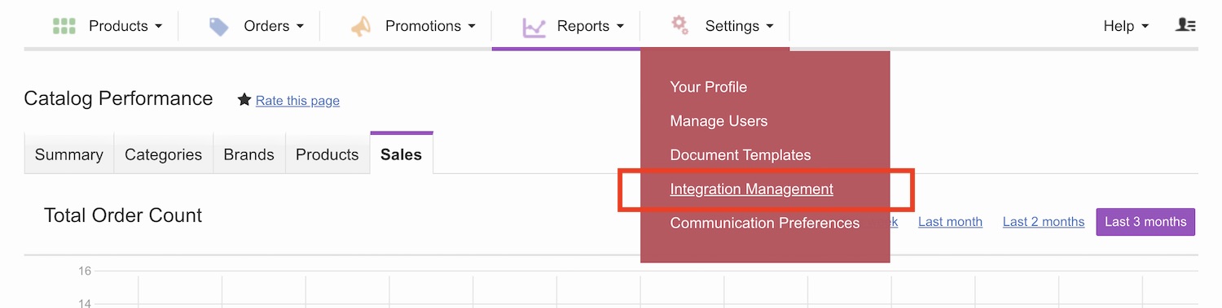Select the Last 3 months button

point(1145,222)
